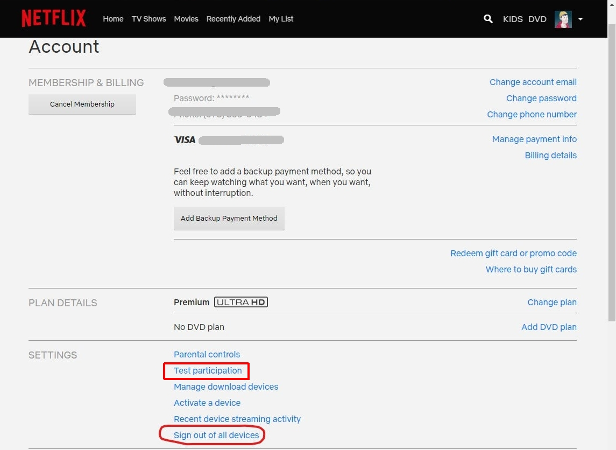
Task: Open My List in the navigation
Action: tap(281, 19)
